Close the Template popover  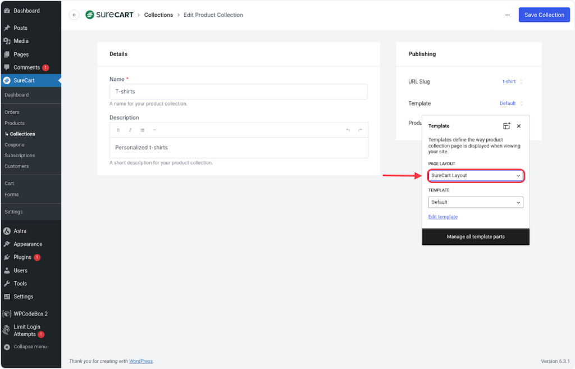tap(519, 126)
